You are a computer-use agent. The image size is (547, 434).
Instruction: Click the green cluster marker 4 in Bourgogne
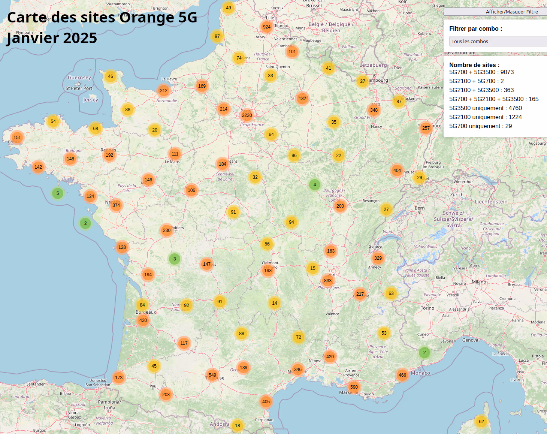coord(315,185)
